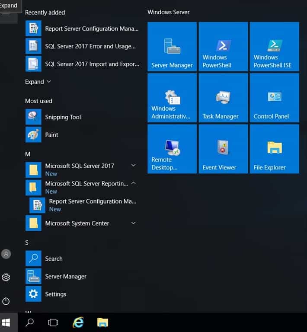The height and width of the screenshot is (332, 307).
Task: Open File Explorer from the taskbar
Action: [x=102, y=322]
